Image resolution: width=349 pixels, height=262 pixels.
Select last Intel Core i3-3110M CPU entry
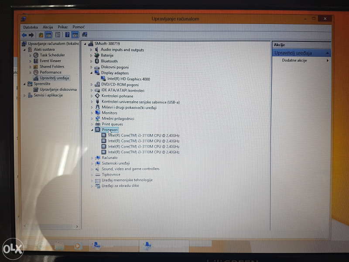[x=144, y=152]
